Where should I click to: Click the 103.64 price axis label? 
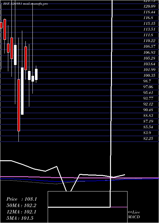click(149, 64)
